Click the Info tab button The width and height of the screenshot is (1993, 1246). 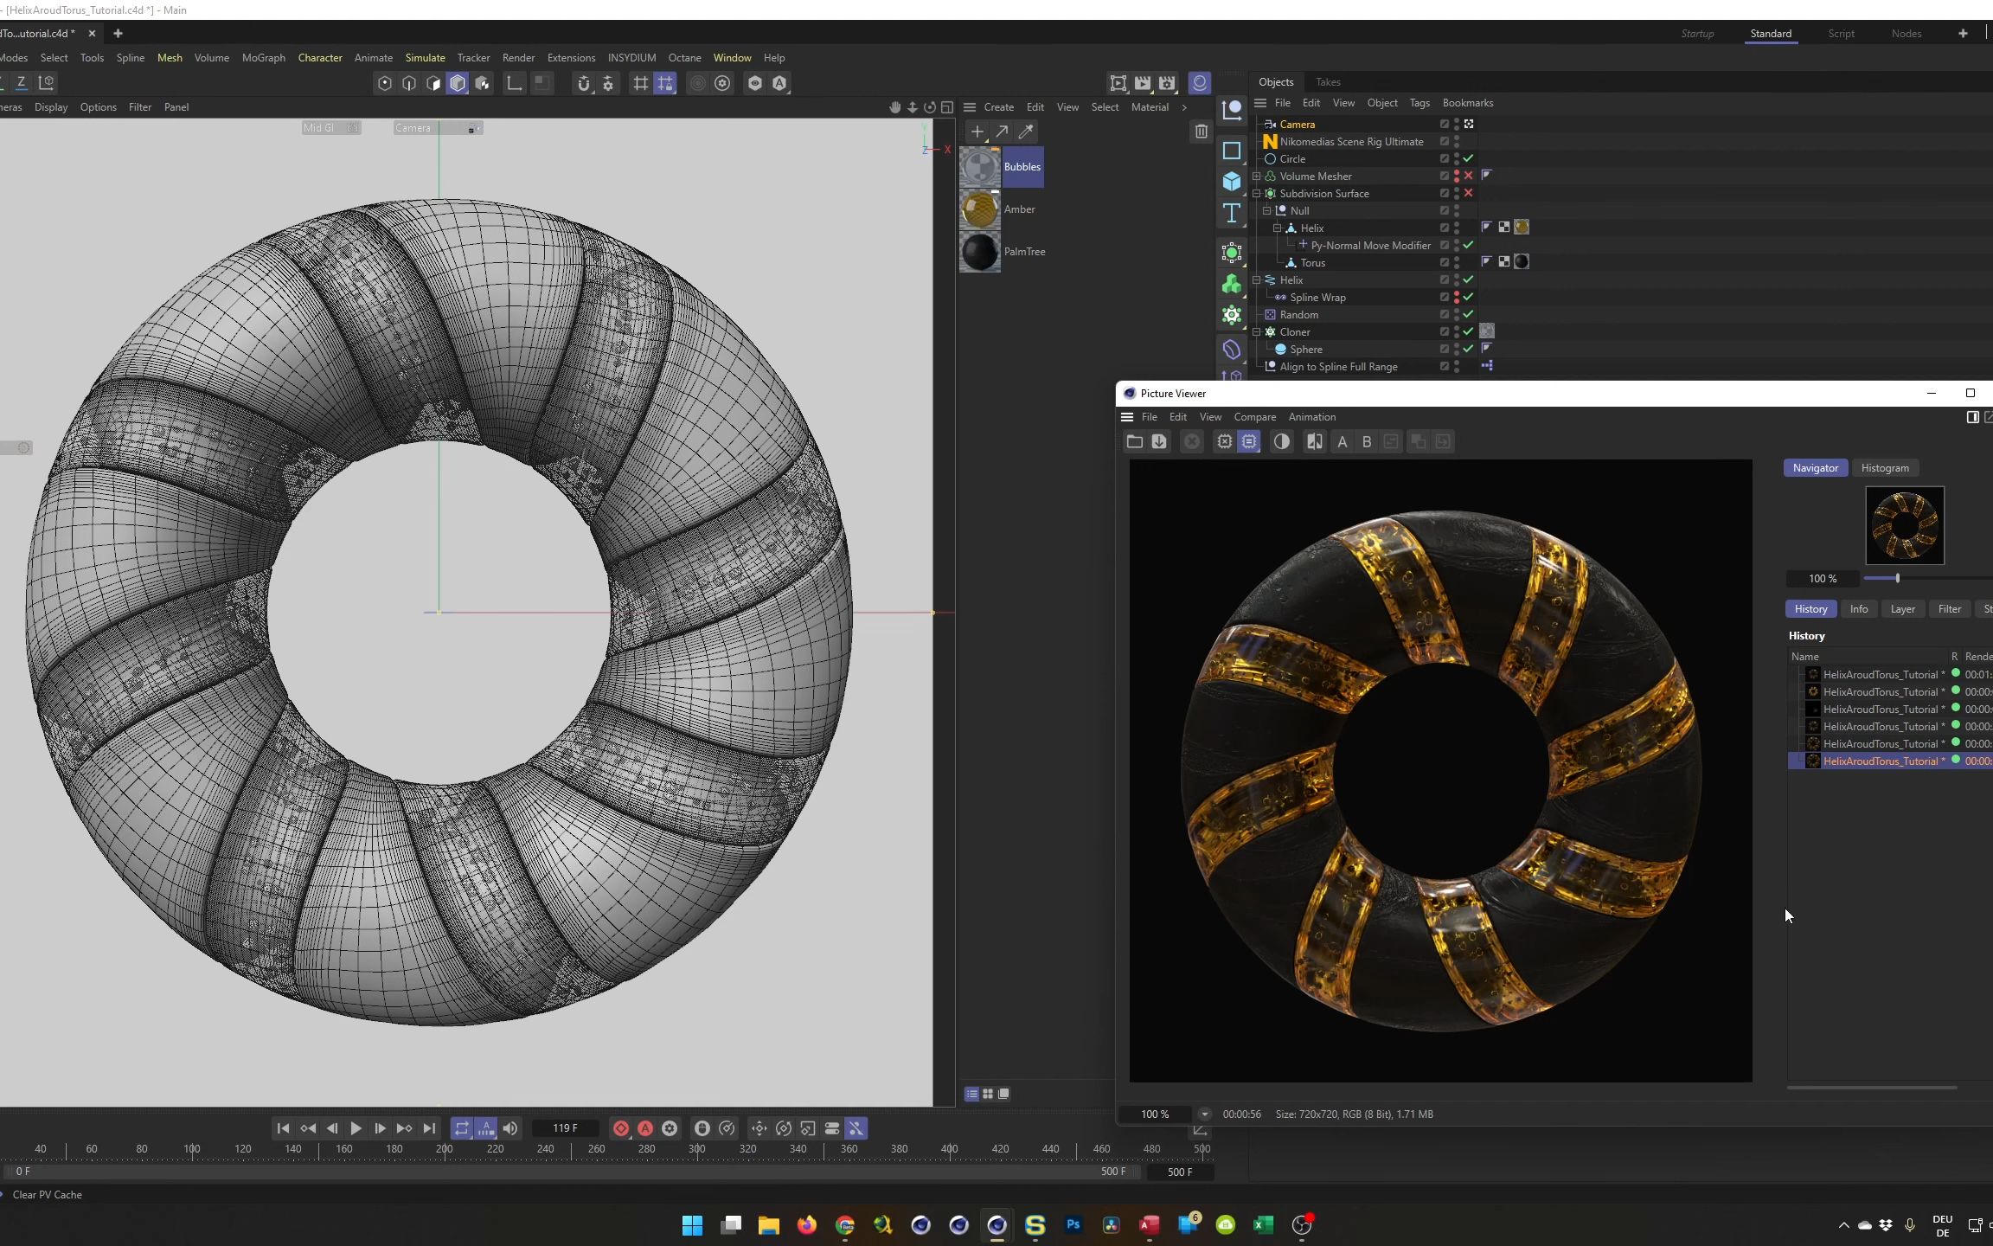click(x=1858, y=609)
